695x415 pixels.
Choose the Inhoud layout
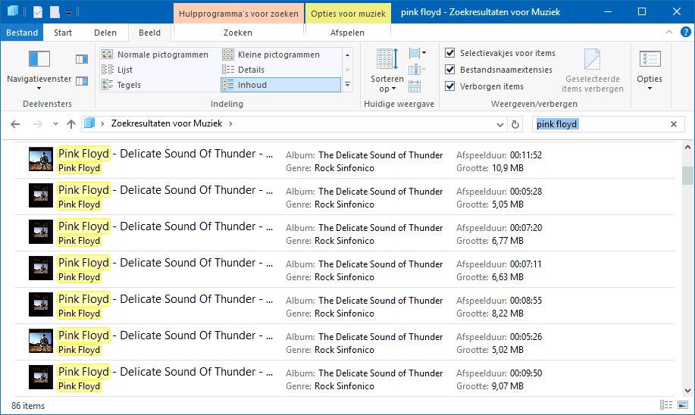[x=280, y=85]
